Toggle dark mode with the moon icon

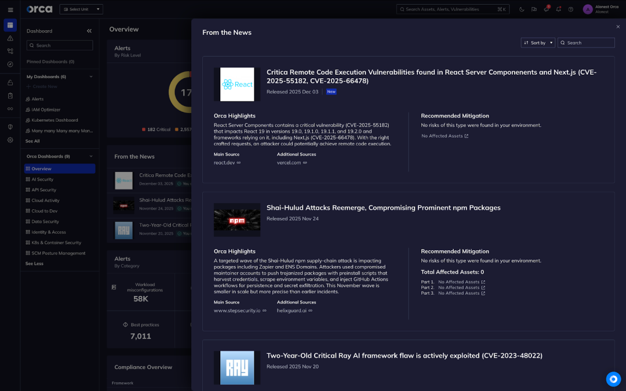pyautogui.click(x=522, y=9)
